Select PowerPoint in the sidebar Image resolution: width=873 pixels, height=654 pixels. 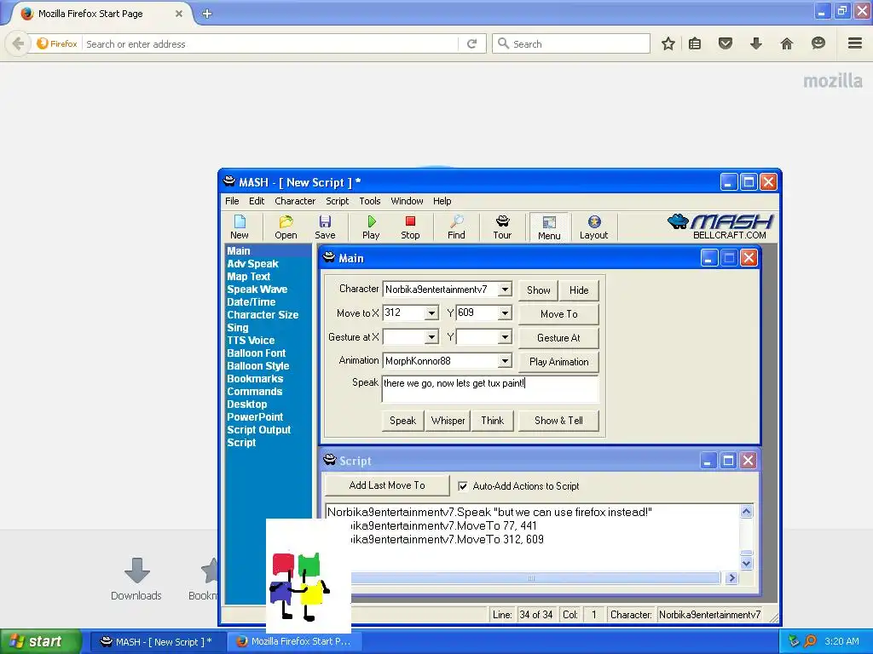pos(255,417)
